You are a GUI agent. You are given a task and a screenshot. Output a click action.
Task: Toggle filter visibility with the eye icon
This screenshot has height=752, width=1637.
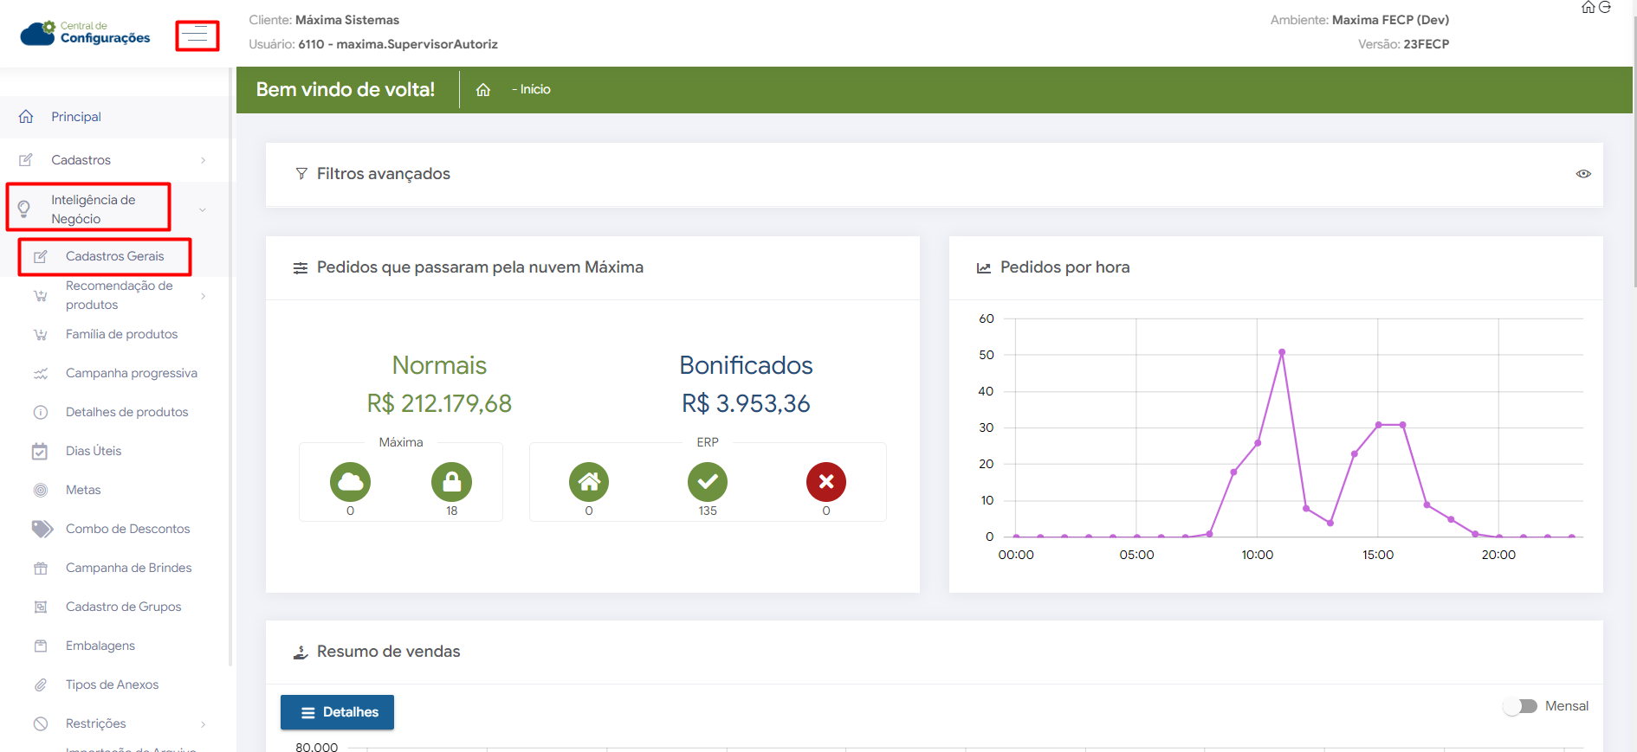tap(1583, 174)
